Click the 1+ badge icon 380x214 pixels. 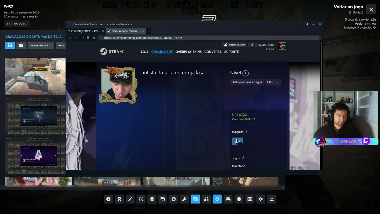[237, 141]
